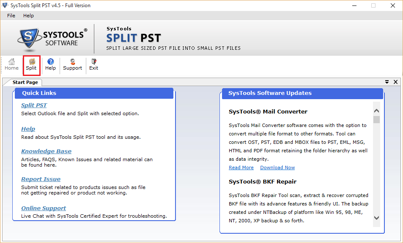The image size is (403, 243).
Task: Click the SysTools® Mail Converter heading
Action: (x=268, y=112)
